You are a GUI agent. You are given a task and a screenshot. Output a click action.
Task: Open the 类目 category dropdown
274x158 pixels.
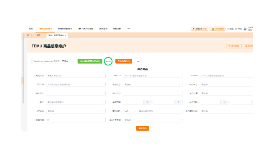pos(76,102)
